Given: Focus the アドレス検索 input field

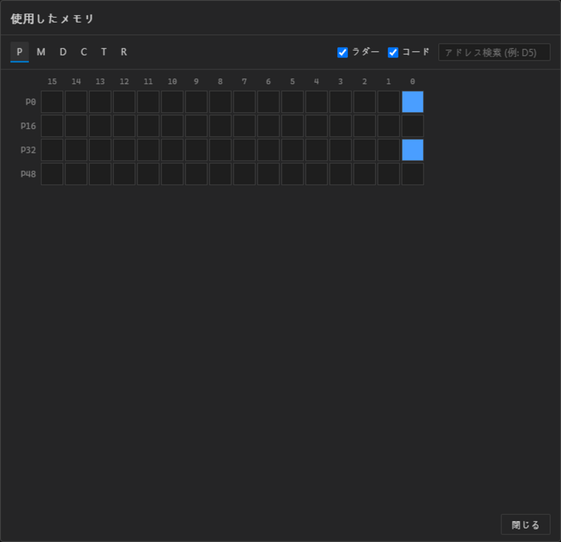Looking at the screenshot, I should click(494, 53).
